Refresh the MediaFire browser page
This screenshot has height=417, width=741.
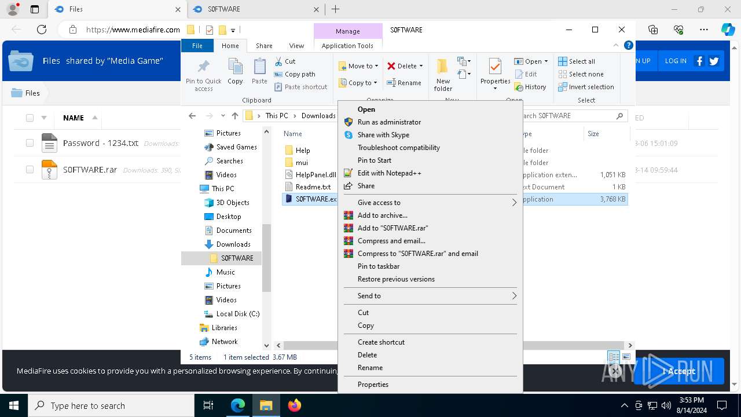click(42, 30)
